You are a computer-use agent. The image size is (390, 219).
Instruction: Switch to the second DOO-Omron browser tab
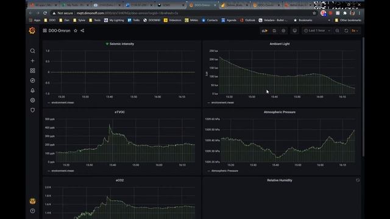coord(266,5)
